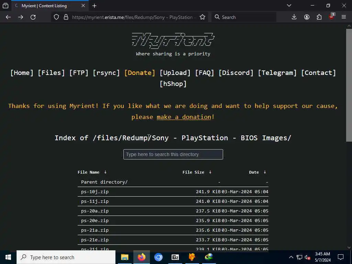Open the [Telegram] navigation link
The height and width of the screenshot is (264, 352).
coord(277,73)
